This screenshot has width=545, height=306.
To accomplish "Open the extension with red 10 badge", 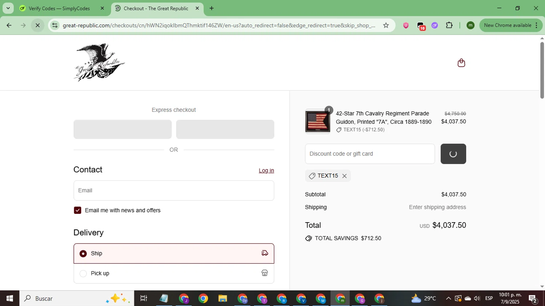I will point(421,26).
